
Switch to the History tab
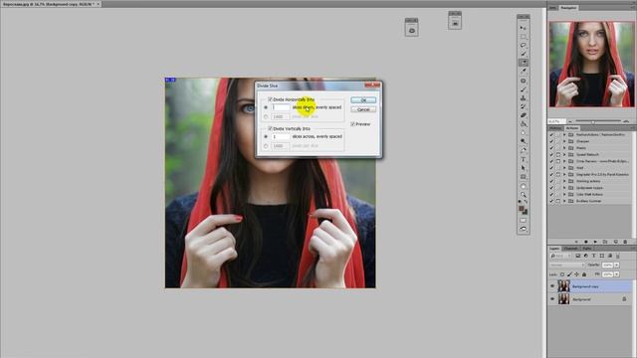555,128
